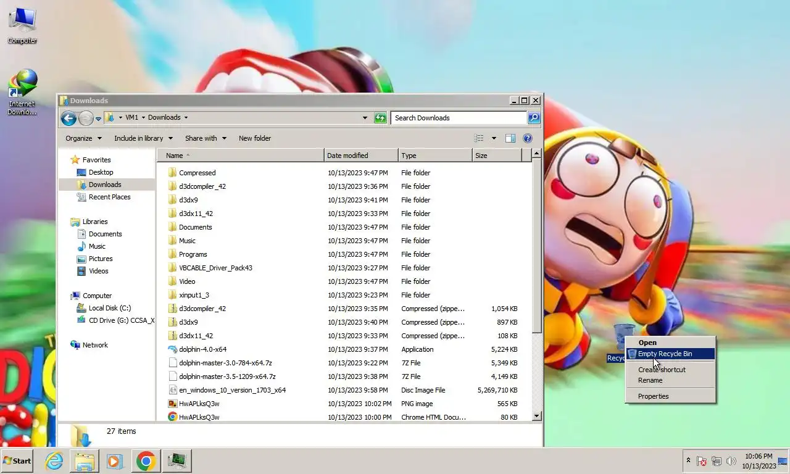Open the address bar history dropdown
This screenshot has width=790, height=474.
pyautogui.click(x=365, y=118)
